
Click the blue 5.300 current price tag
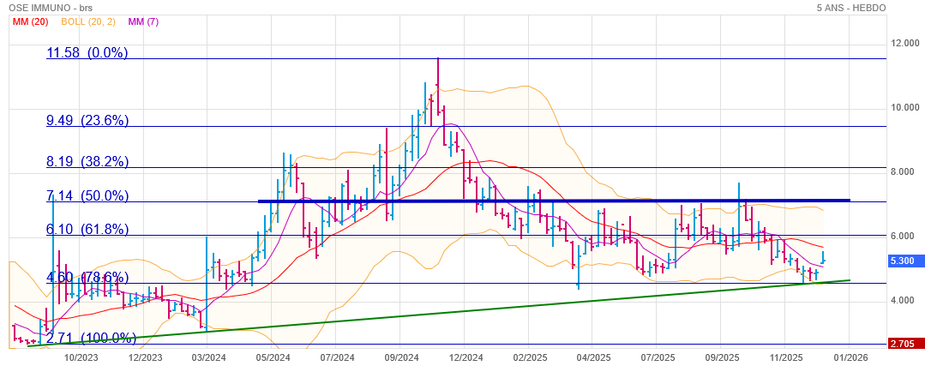pos(906,261)
